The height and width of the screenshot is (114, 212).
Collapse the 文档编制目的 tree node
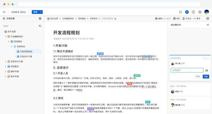click(6, 36)
